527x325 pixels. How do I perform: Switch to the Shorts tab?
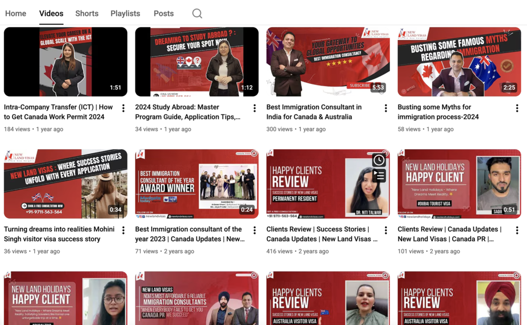pos(87,14)
